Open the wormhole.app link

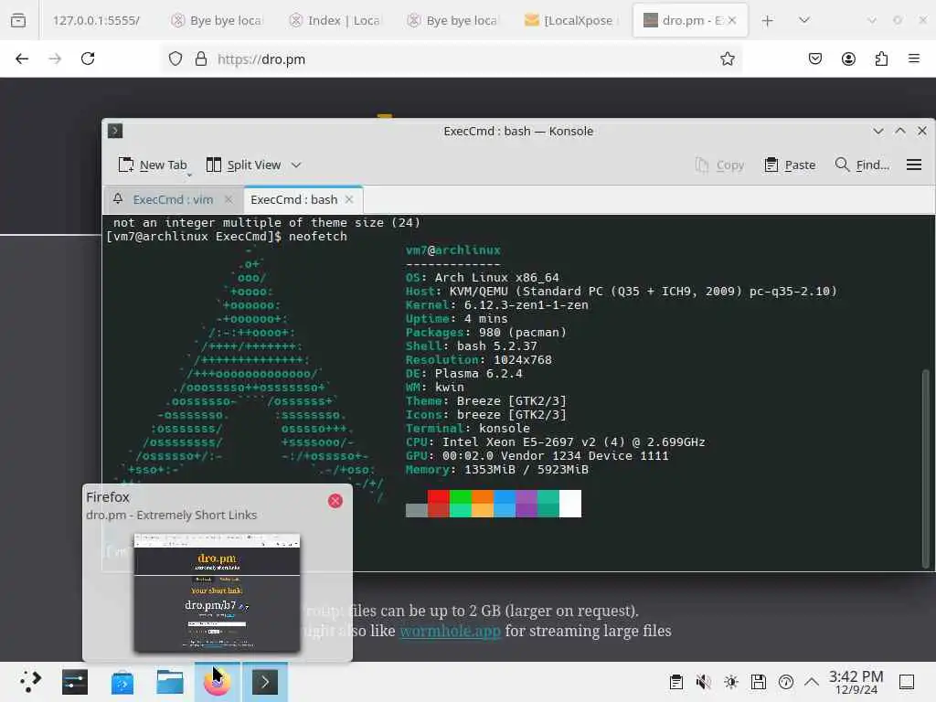tap(450, 631)
